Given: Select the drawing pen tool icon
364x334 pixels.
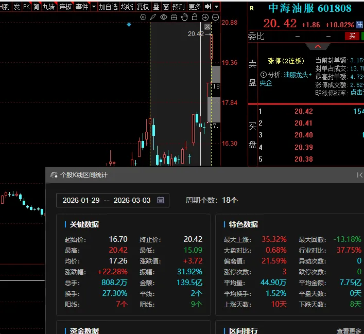Looking at the screenshot, I should 153,17.
